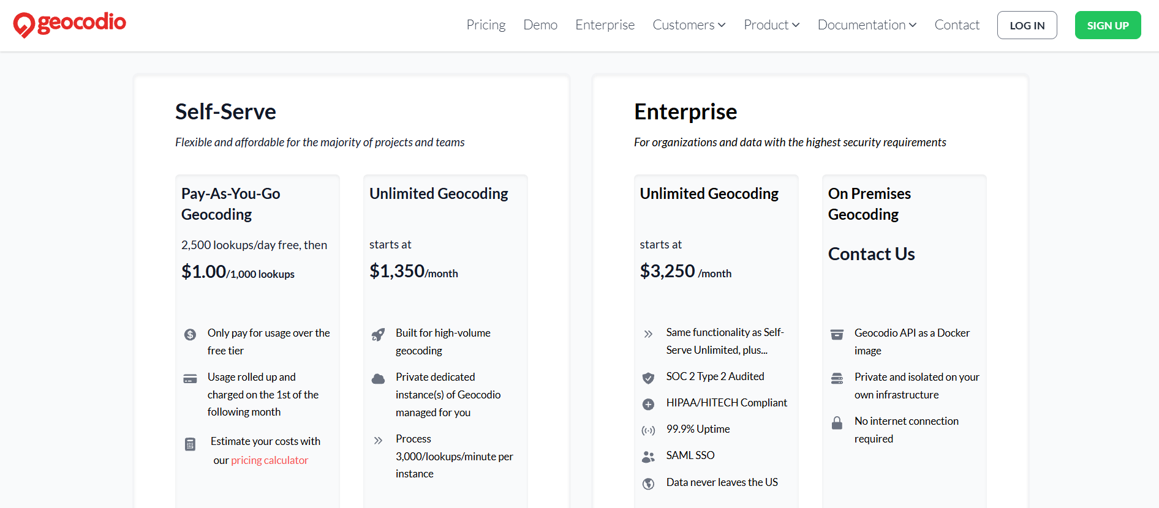The height and width of the screenshot is (508, 1159).
Task: Click the archive box icon beside Docker image
Action: coord(837,335)
